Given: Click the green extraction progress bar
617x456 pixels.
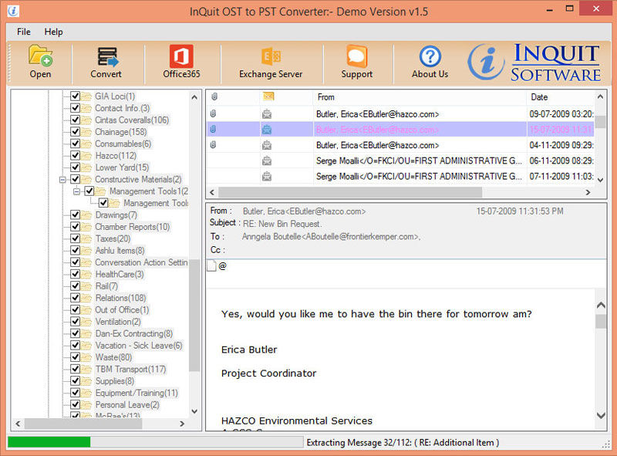Looking at the screenshot, I should click(x=49, y=442).
